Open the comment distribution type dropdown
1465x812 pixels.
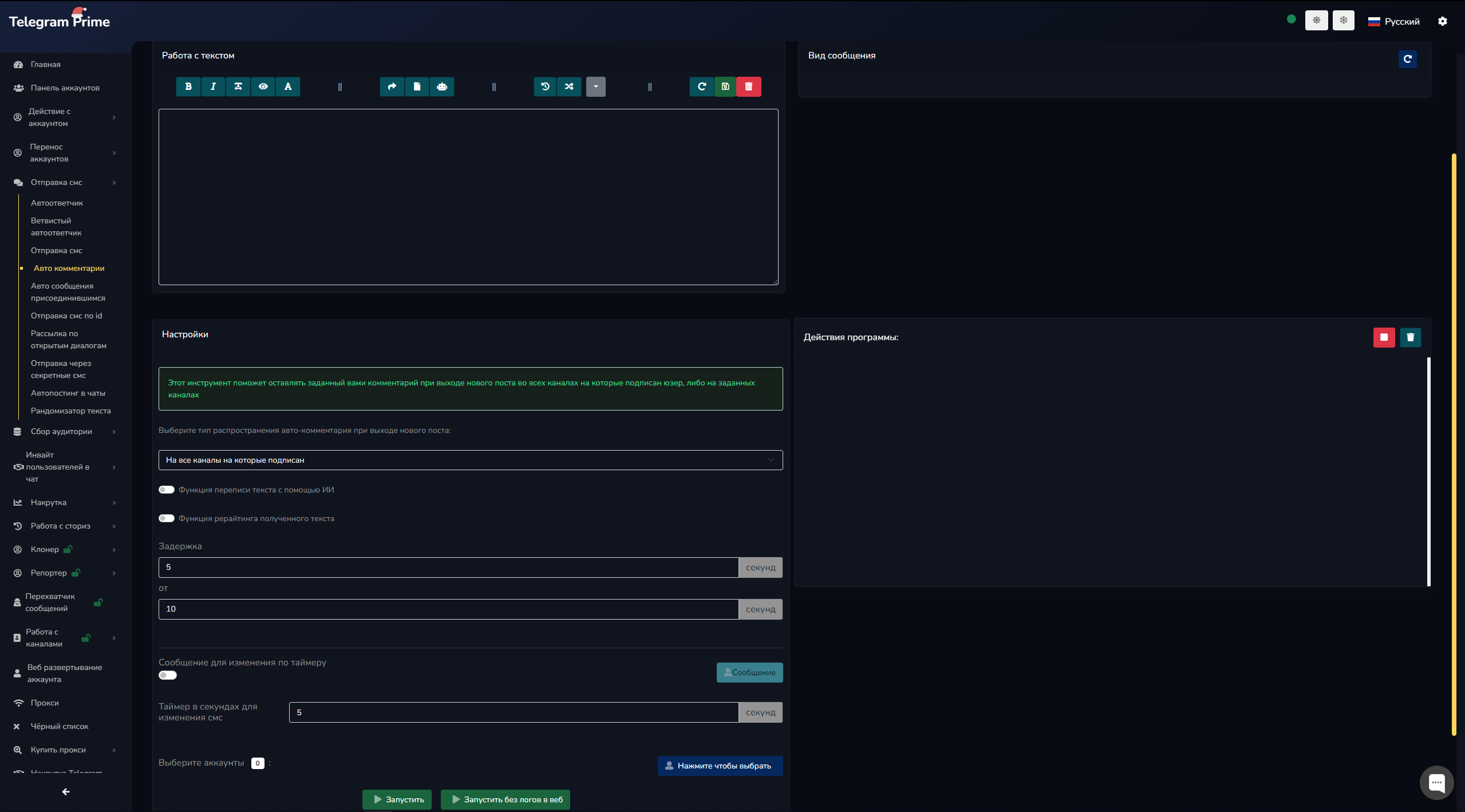tap(470, 460)
